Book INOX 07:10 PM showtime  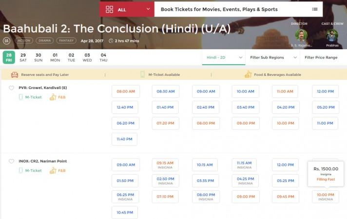click(165, 197)
